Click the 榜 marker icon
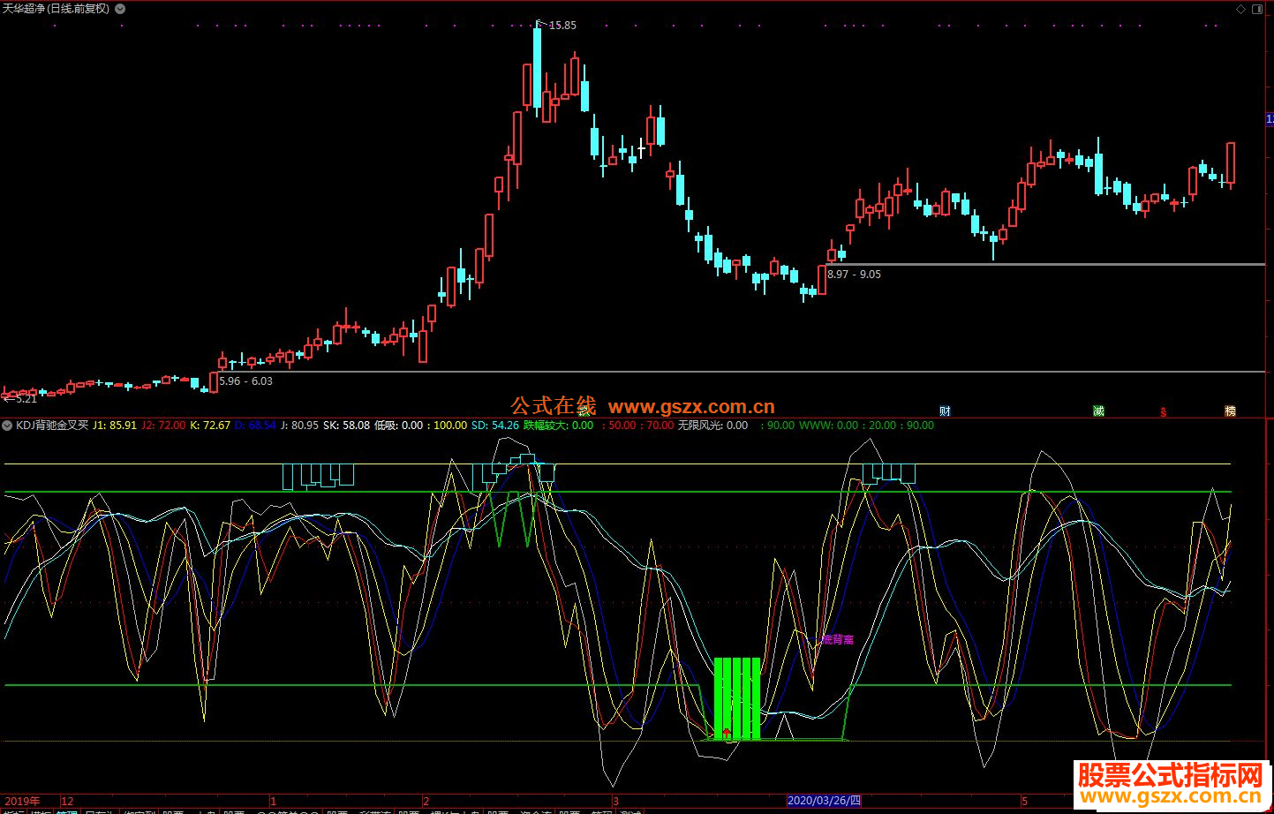 tap(1230, 411)
